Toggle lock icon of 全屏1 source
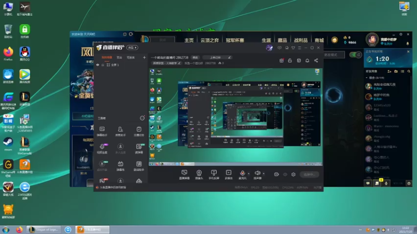The image size is (417, 234). click(103, 64)
